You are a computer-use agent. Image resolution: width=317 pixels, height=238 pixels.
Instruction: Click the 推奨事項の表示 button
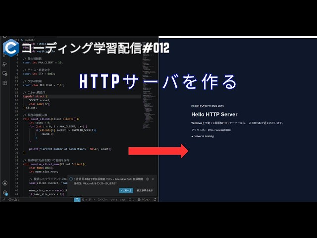145,190
